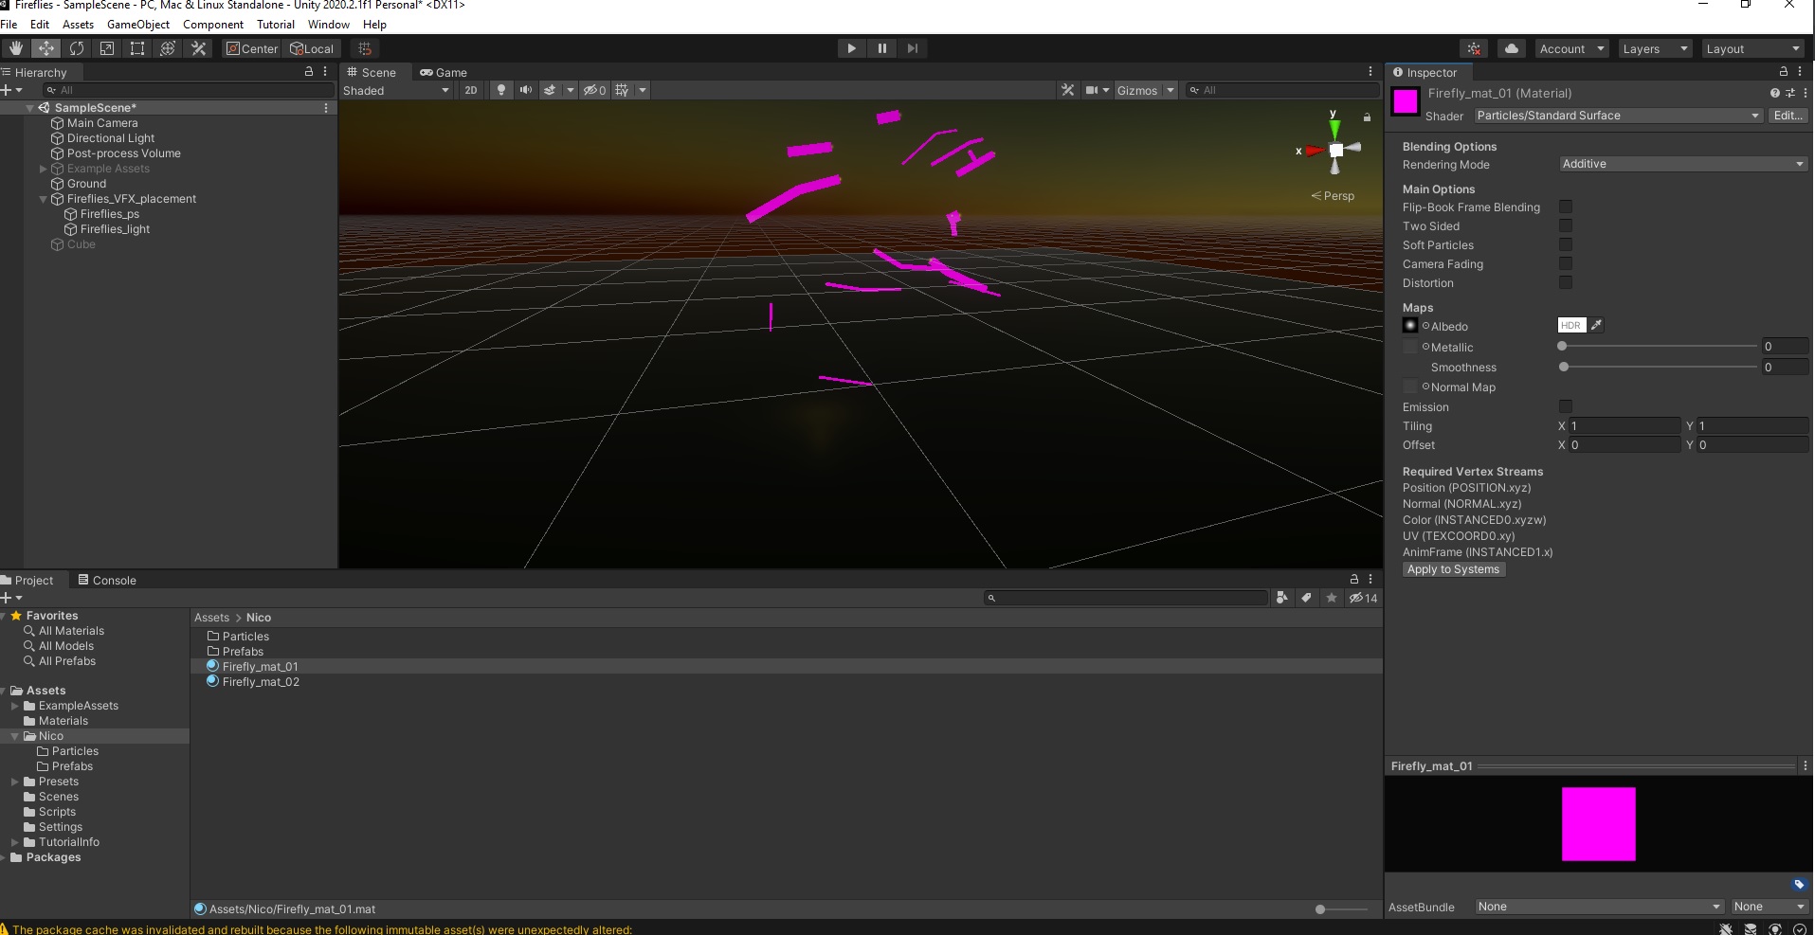This screenshot has width=1815, height=935.
Task: Click the shader Edit button
Action: pos(1788,116)
